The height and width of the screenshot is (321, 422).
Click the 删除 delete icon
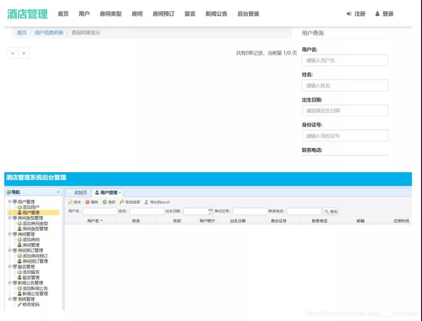click(x=87, y=202)
